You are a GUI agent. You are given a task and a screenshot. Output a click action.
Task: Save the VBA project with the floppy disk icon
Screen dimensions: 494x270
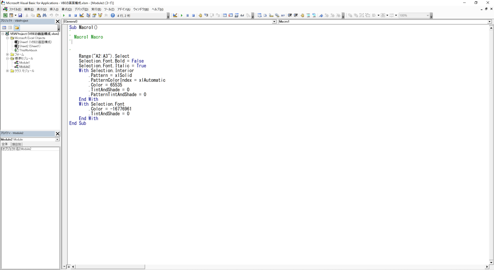20,15
